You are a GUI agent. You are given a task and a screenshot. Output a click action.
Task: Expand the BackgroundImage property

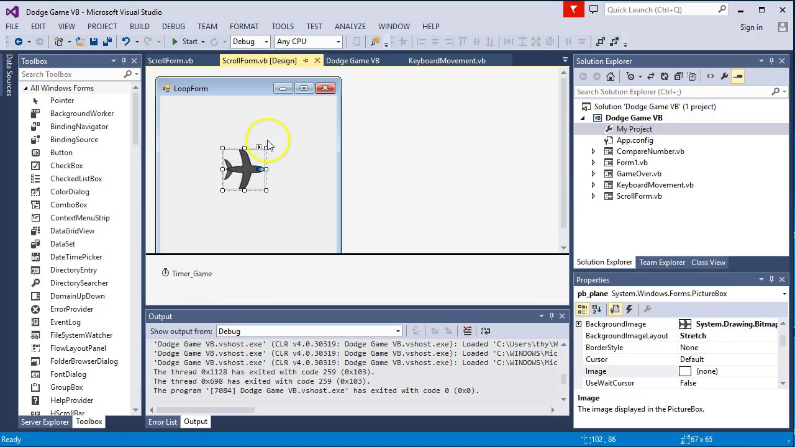[579, 324]
